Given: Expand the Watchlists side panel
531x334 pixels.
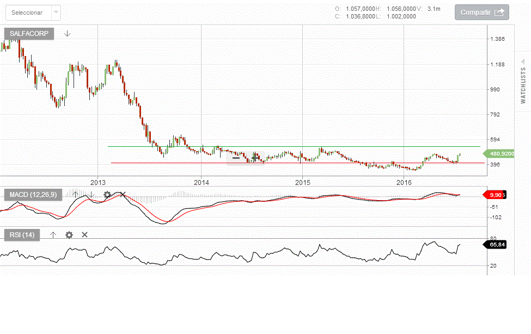Looking at the screenshot, I should 523,82.
